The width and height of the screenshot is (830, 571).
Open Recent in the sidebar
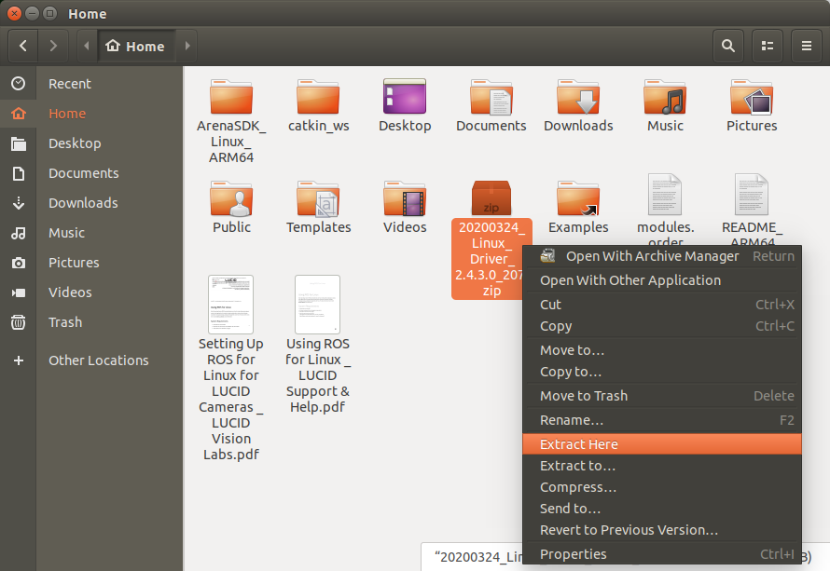point(70,84)
